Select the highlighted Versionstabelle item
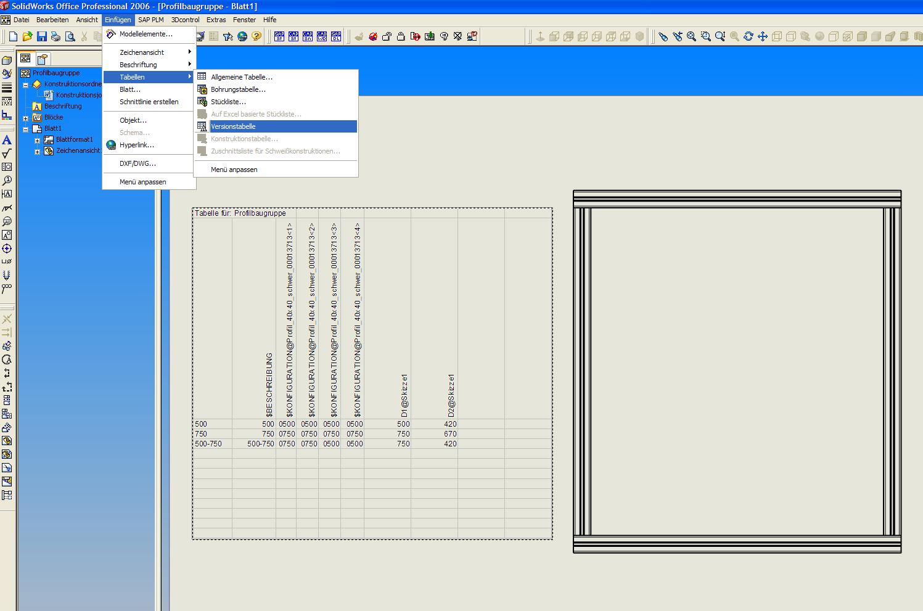Viewport: 923px width, 611px height. tap(276, 126)
